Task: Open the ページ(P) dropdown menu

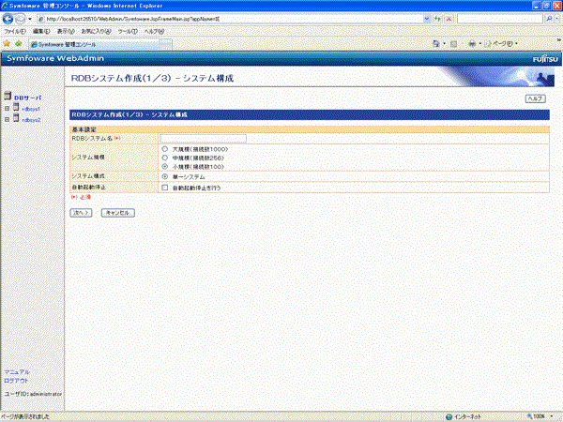Action: pos(501,44)
